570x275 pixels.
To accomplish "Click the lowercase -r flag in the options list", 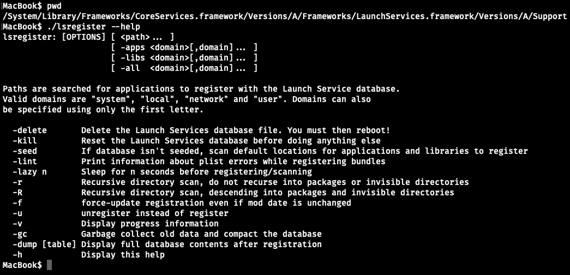I will tap(16, 182).
